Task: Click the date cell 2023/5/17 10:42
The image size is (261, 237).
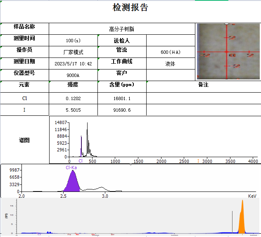Action: 73,64
